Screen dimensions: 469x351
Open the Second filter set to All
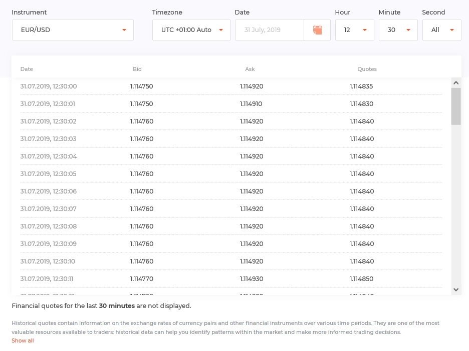(x=441, y=30)
